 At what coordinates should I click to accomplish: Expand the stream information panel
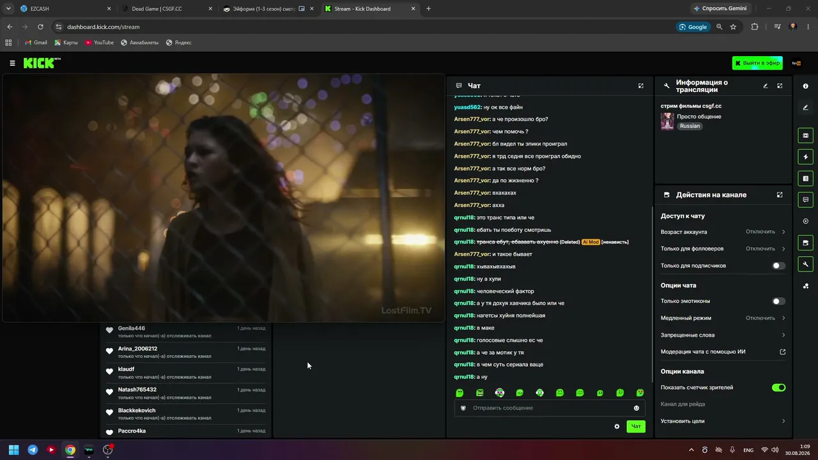click(x=780, y=86)
